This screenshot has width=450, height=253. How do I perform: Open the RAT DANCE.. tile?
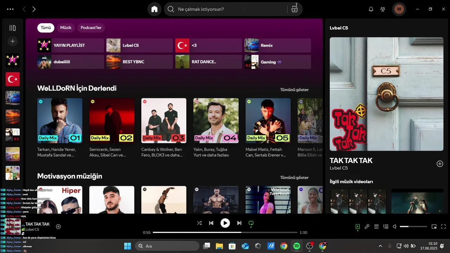[208, 62]
